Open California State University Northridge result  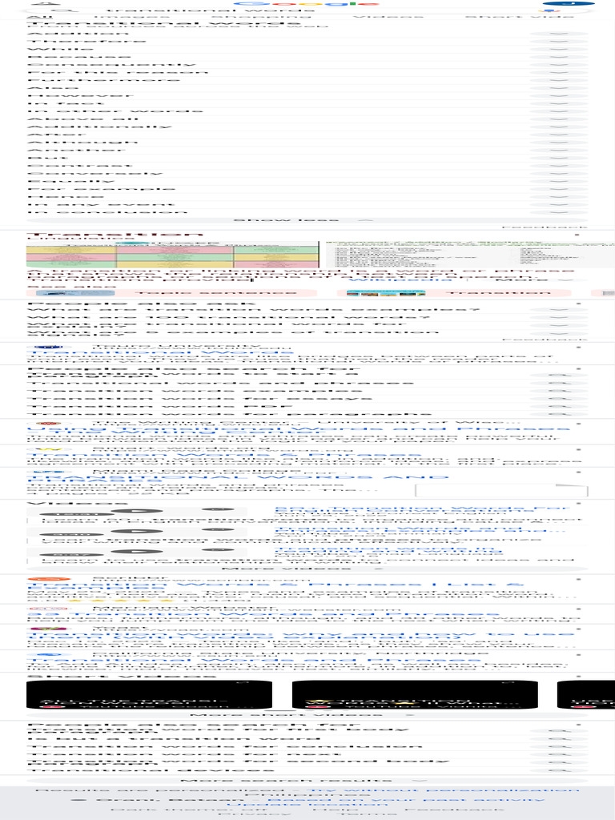255,660
